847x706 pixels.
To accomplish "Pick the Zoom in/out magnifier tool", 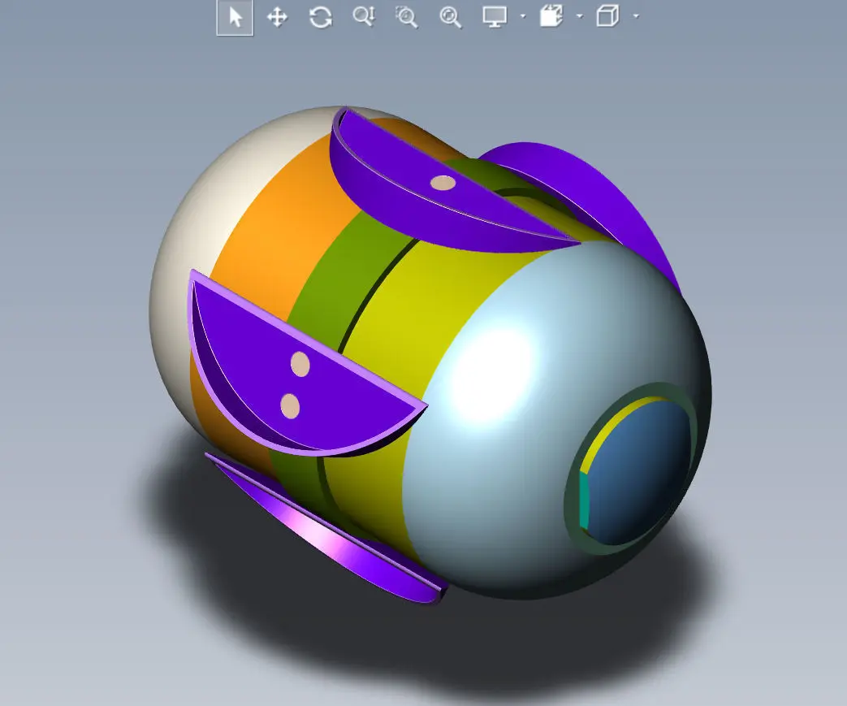I will [x=364, y=17].
